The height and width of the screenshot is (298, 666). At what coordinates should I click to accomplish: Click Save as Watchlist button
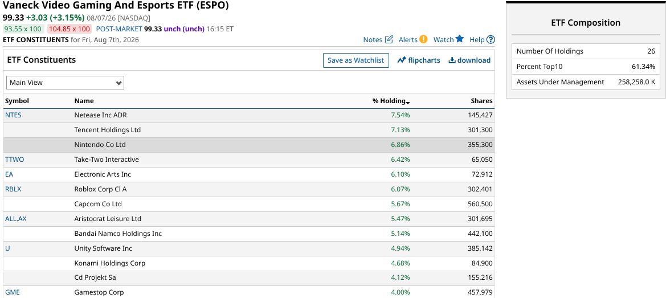pyautogui.click(x=356, y=60)
